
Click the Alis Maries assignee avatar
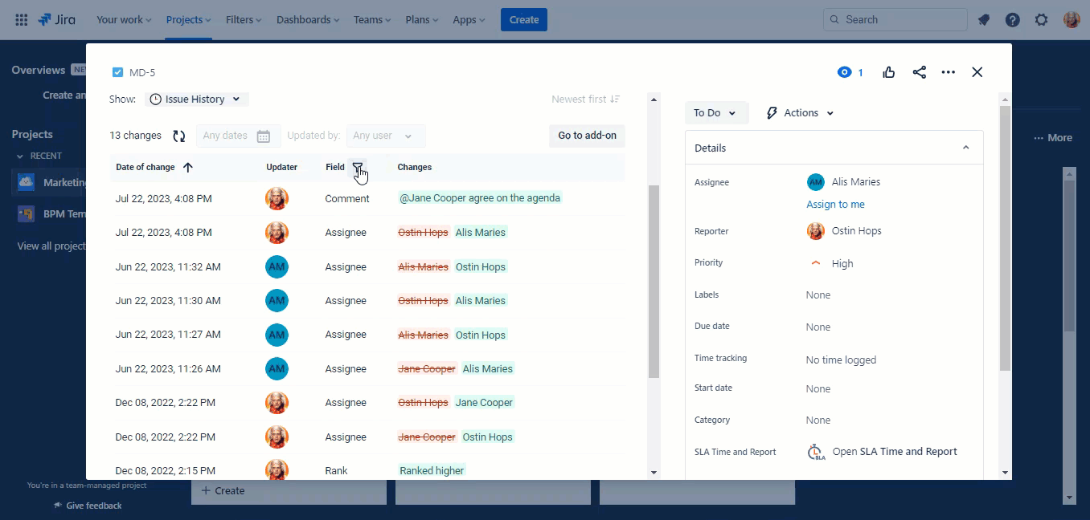coord(816,182)
